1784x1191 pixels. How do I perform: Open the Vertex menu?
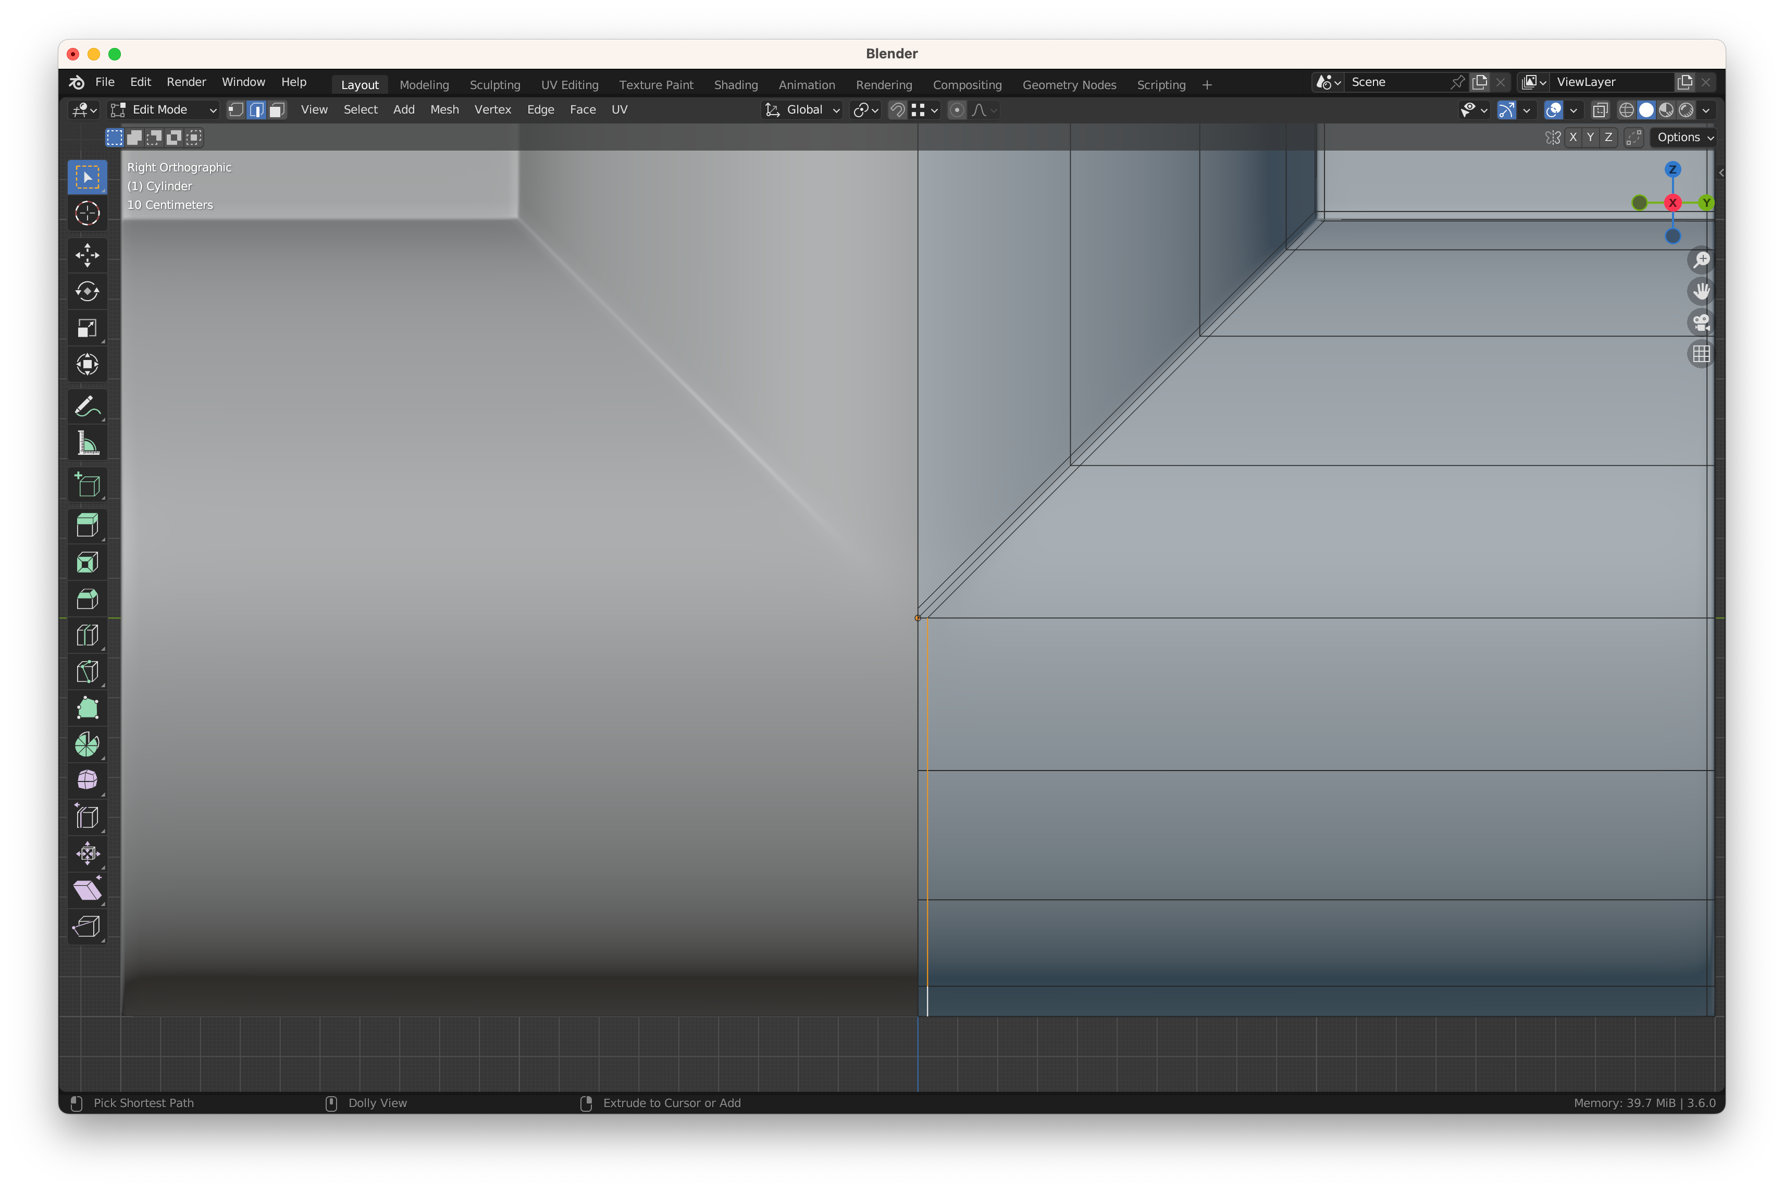pos(492,110)
